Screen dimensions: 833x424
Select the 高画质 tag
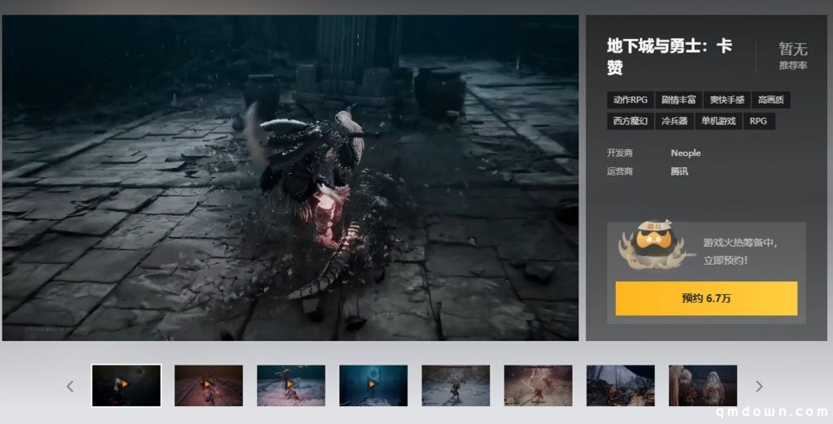point(771,100)
